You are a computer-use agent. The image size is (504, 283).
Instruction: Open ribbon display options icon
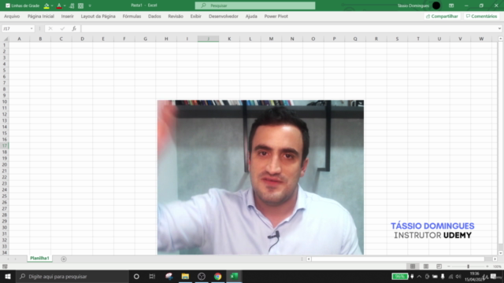click(x=451, y=6)
